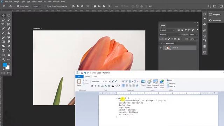Apply Bold formatting in WordPad
Viewport: 224px width, 126px height.
click(92, 86)
